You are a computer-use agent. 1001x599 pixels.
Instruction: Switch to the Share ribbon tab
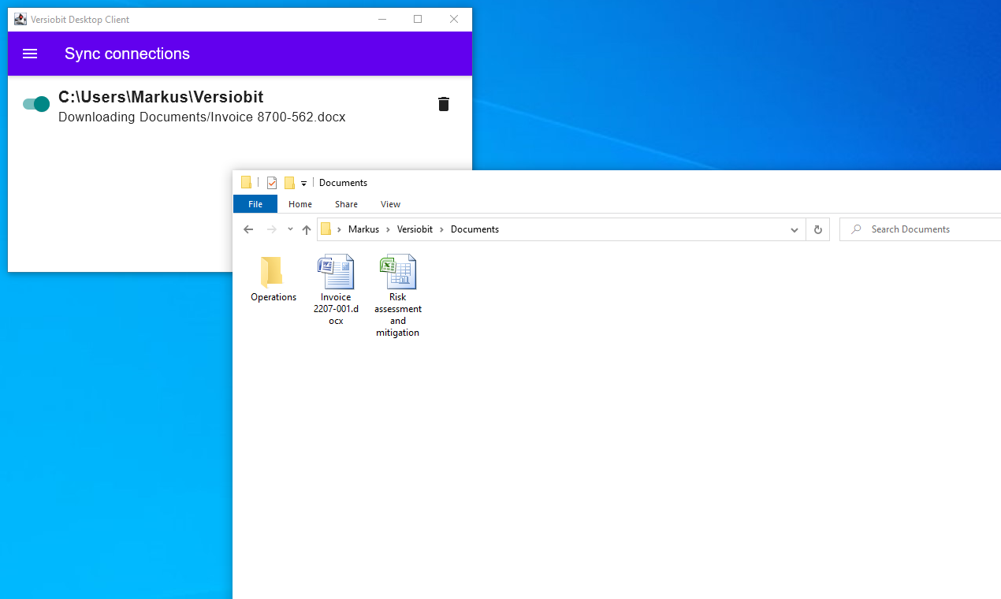[346, 204]
